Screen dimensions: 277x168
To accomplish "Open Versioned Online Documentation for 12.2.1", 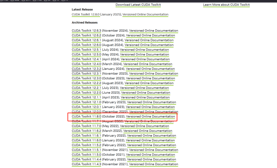I will [x=144, y=88].
